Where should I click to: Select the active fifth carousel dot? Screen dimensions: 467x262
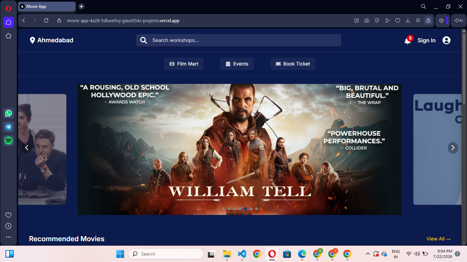245,209
